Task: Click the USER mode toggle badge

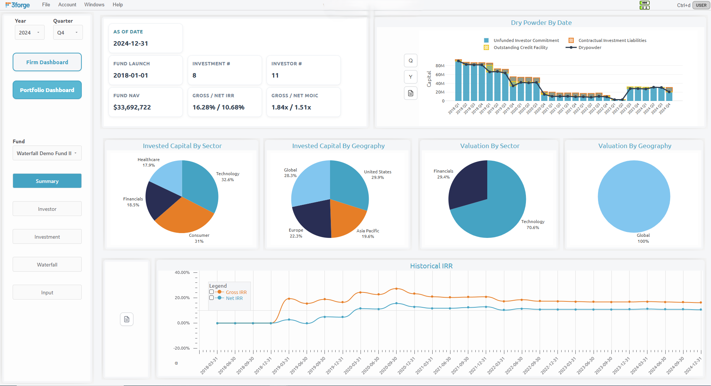Action: [701, 5]
